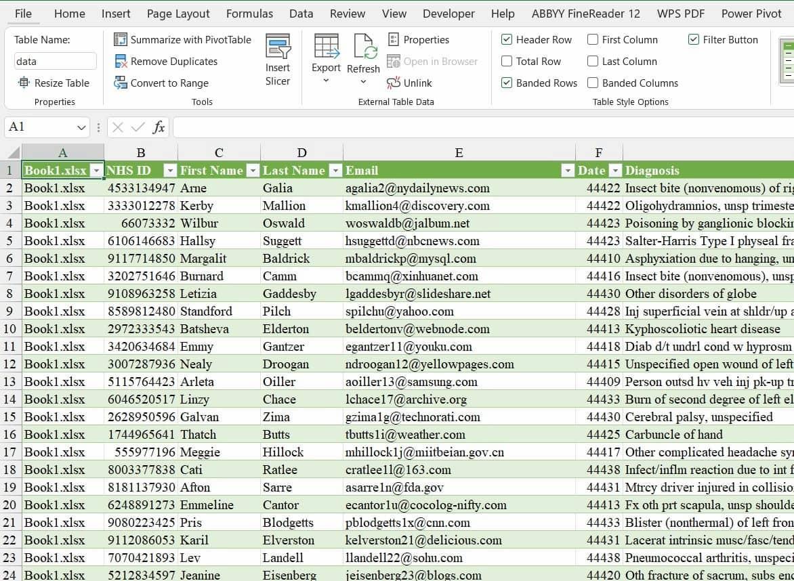Enable the Banded Columns checkbox
Screen dimensions: 794x581
click(593, 83)
